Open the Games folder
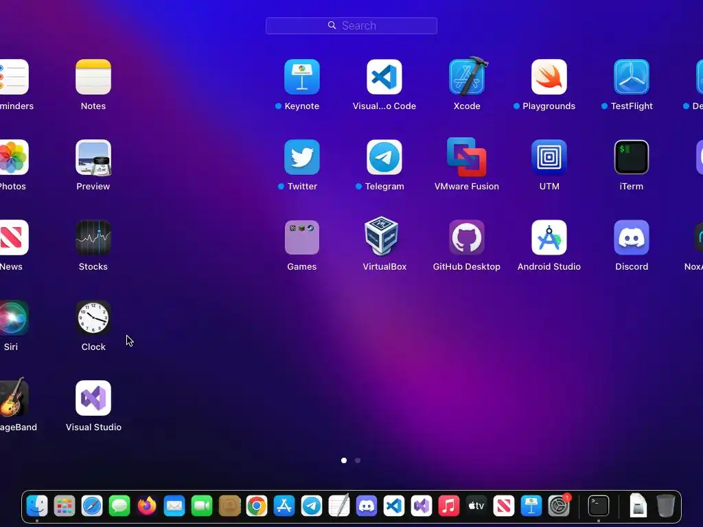Viewport: 703px width, 527px height. tap(302, 237)
